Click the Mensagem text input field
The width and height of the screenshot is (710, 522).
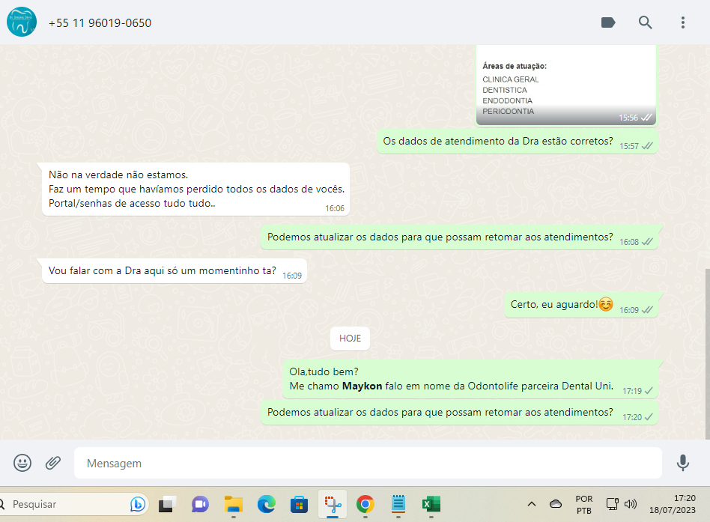(368, 463)
